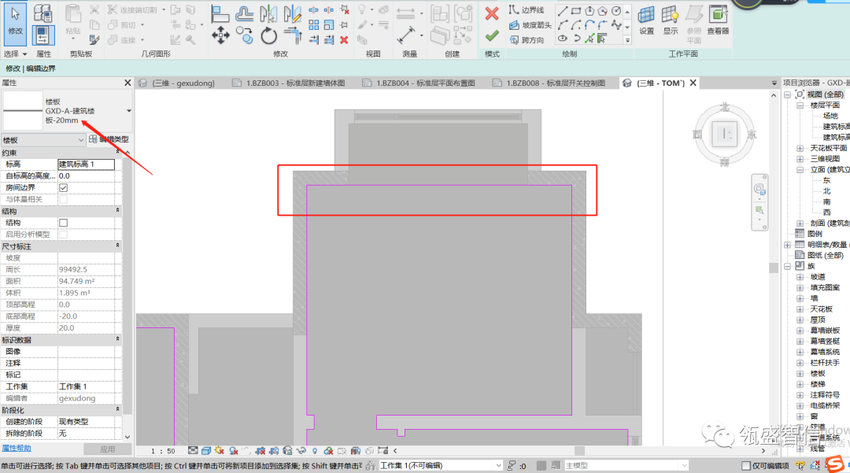
Task: Select the Move tool icon
Action: (220, 36)
